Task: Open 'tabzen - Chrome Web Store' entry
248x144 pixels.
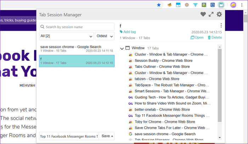Action: coord(157,79)
